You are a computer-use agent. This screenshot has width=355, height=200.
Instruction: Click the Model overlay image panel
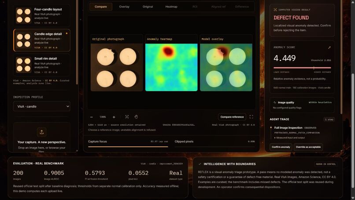coord(226,67)
